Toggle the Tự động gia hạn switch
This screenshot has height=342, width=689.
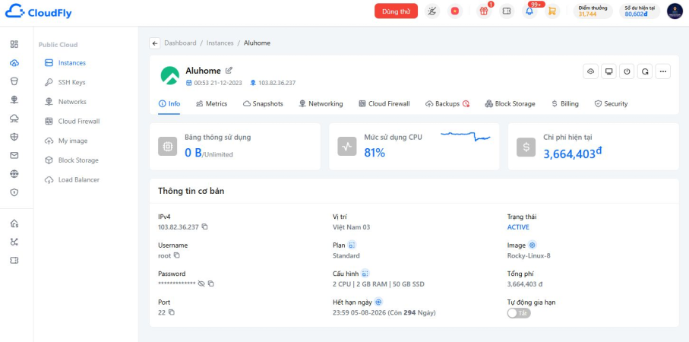tap(519, 313)
